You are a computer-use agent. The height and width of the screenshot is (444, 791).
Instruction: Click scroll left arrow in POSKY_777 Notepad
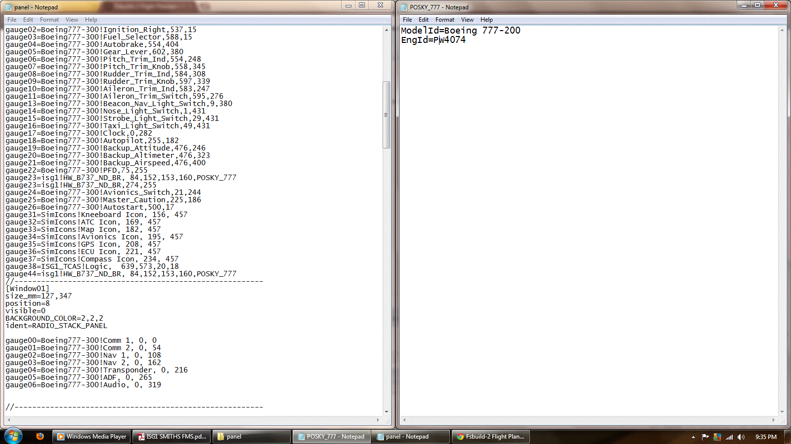(x=404, y=420)
